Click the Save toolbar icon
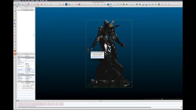196x110 pixels. [19, 4]
